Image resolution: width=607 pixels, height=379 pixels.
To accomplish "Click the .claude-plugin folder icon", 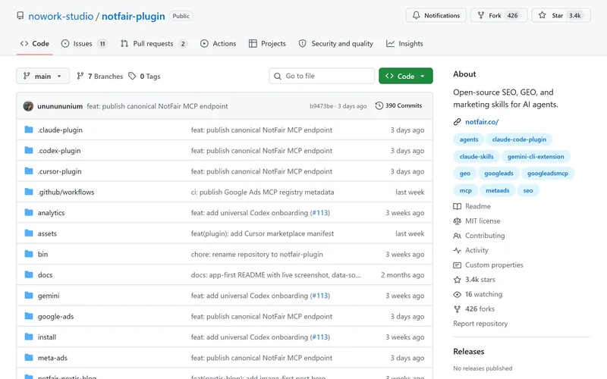I will (x=29, y=130).
